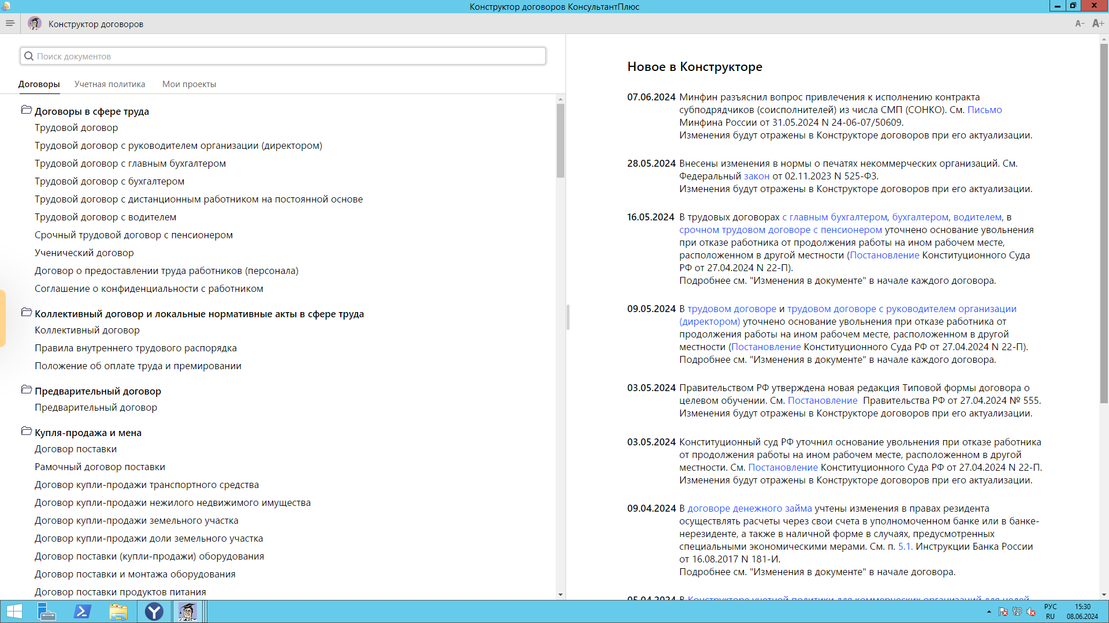Open Трудовой договор с бухгалтером list item
Image resolution: width=1109 pixels, height=623 pixels.
click(110, 181)
